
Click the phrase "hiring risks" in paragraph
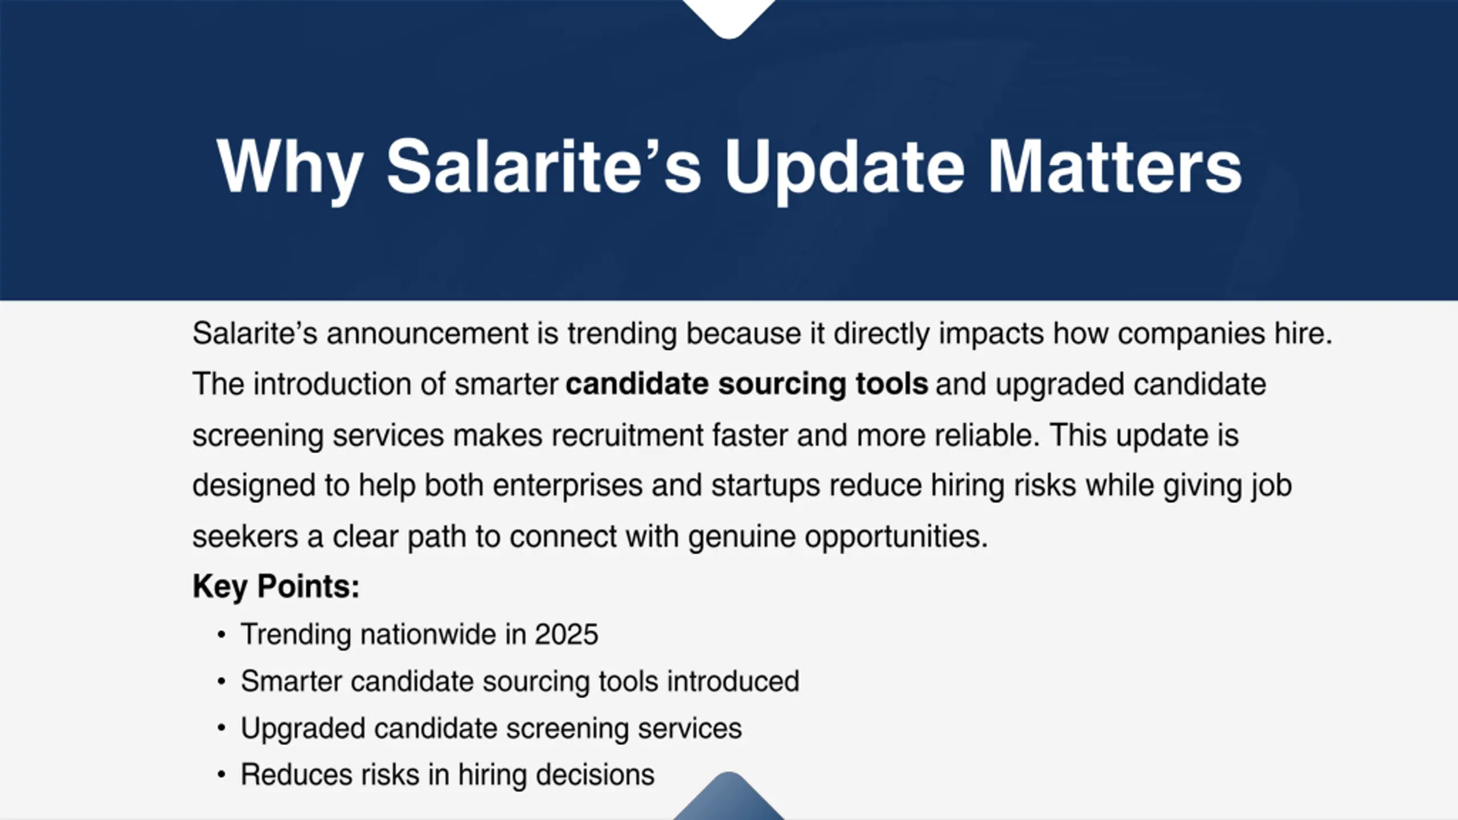(x=1004, y=486)
